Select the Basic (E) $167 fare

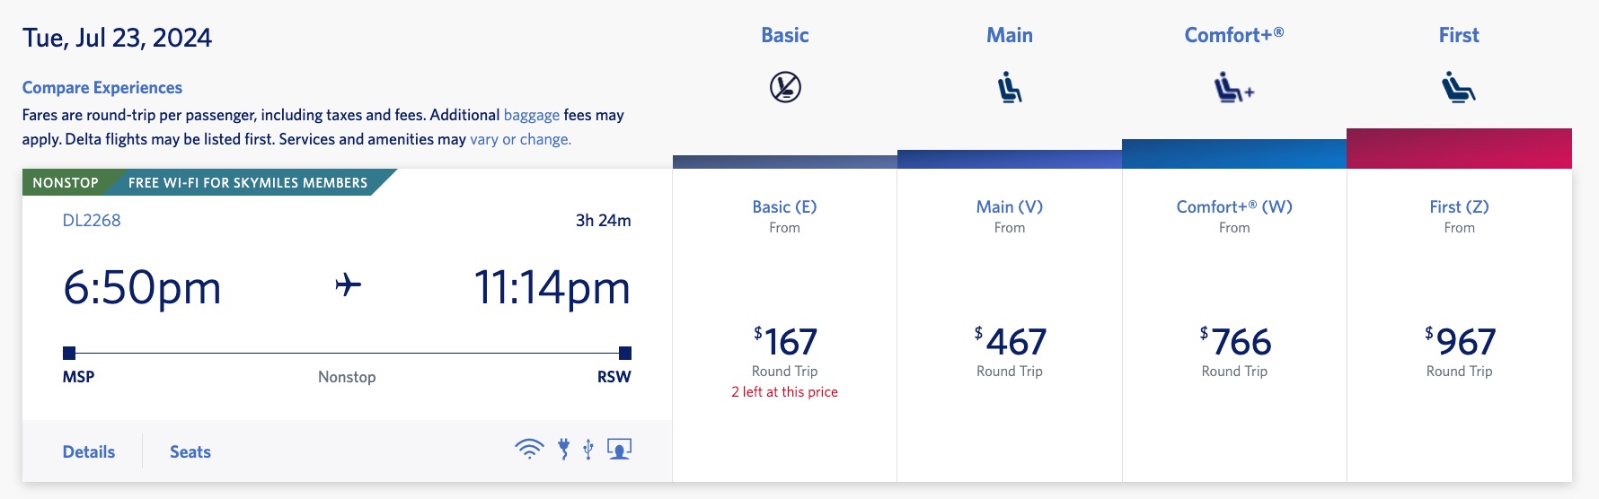click(x=785, y=342)
